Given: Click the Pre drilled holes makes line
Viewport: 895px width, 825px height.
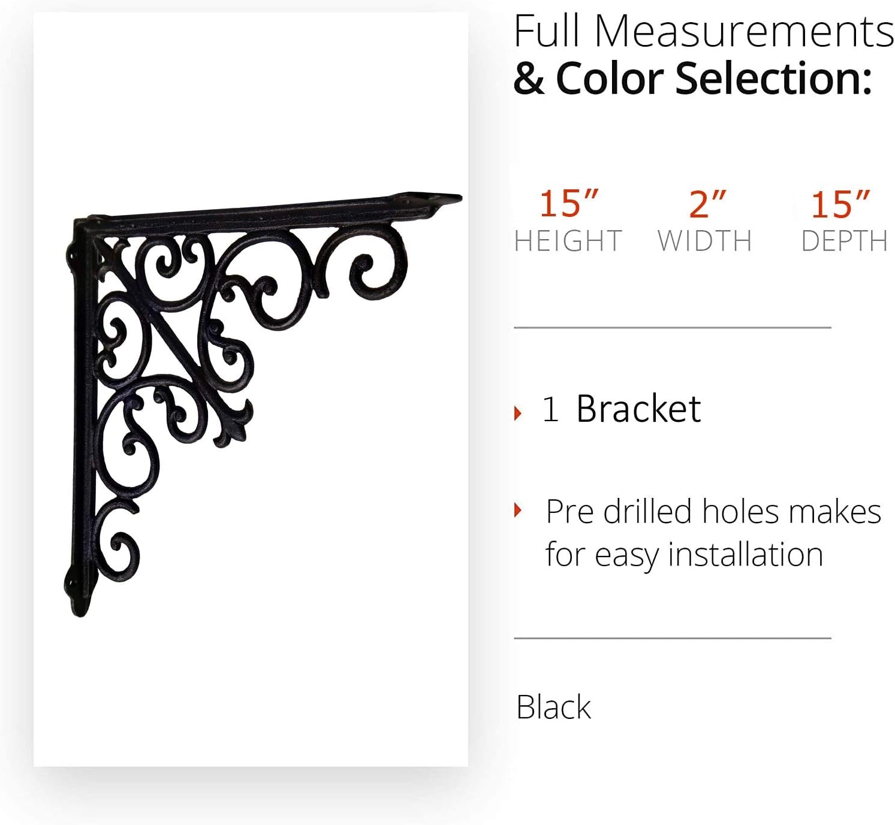Looking at the screenshot, I should (x=713, y=512).
